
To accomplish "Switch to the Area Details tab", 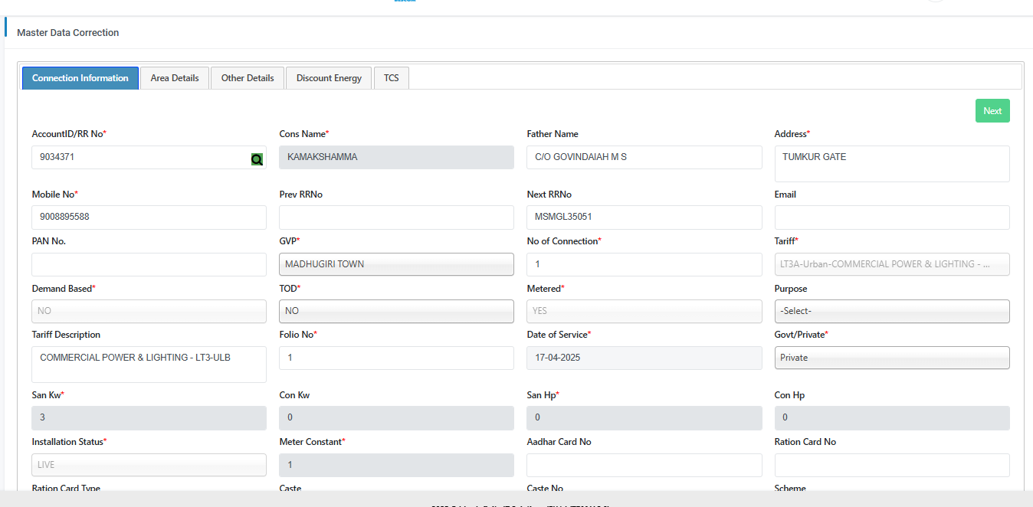I will 175,78.
